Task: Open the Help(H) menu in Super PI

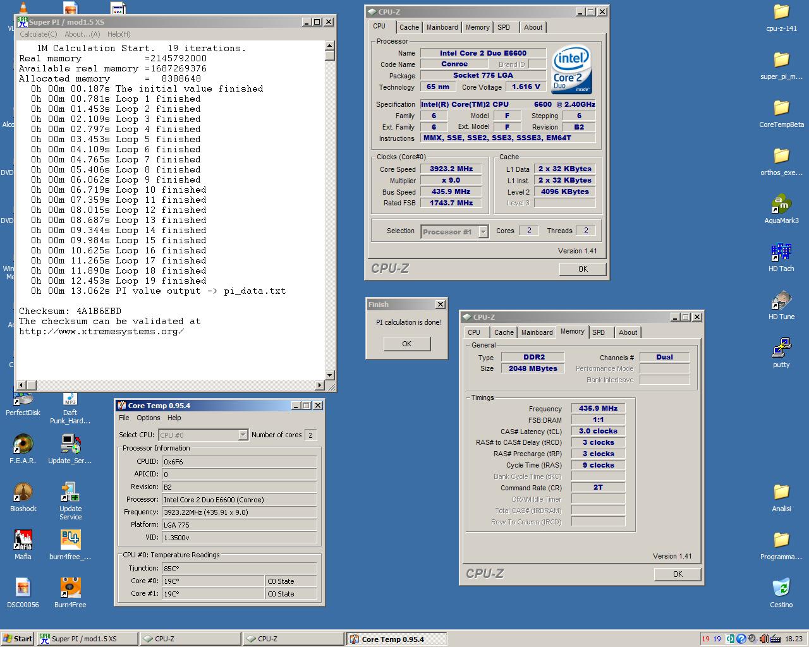Action: point(119,34)
